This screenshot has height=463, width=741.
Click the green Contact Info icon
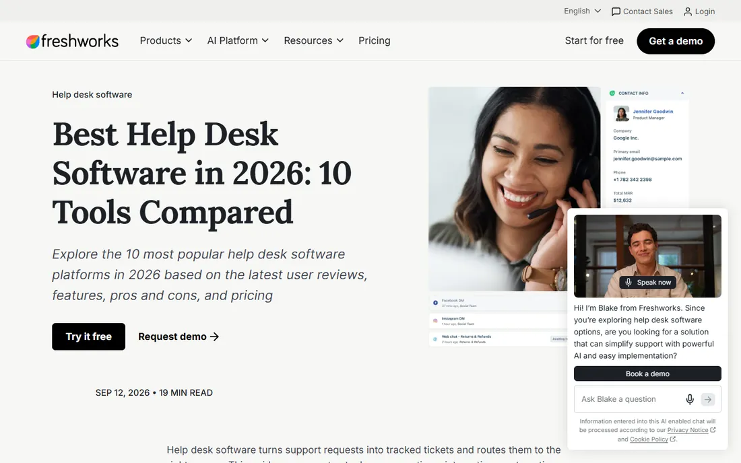click(x=612, y=93)
